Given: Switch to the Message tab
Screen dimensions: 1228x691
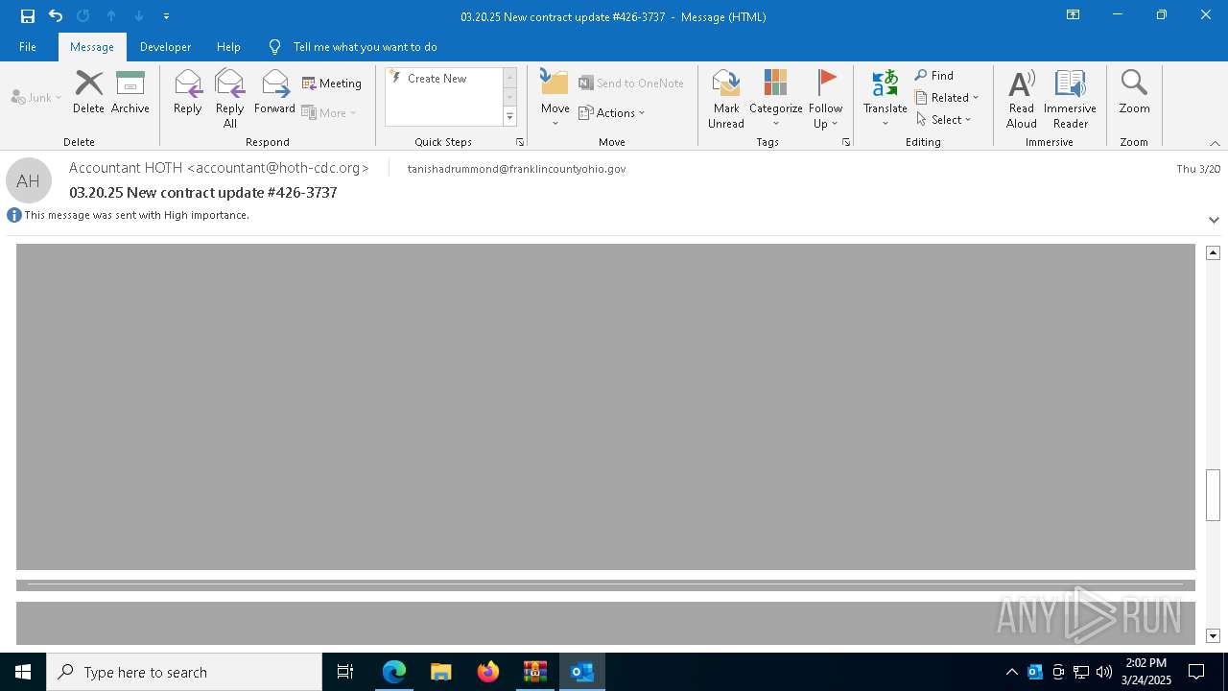Looking at the screenshot, I should tap(92, 47).
